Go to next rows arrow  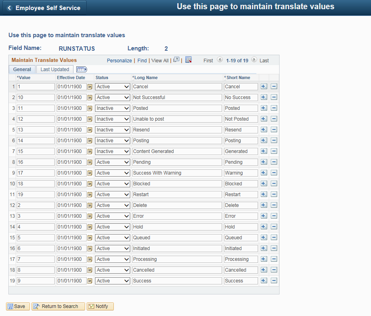pyautogui.click(x=254, y=60)
